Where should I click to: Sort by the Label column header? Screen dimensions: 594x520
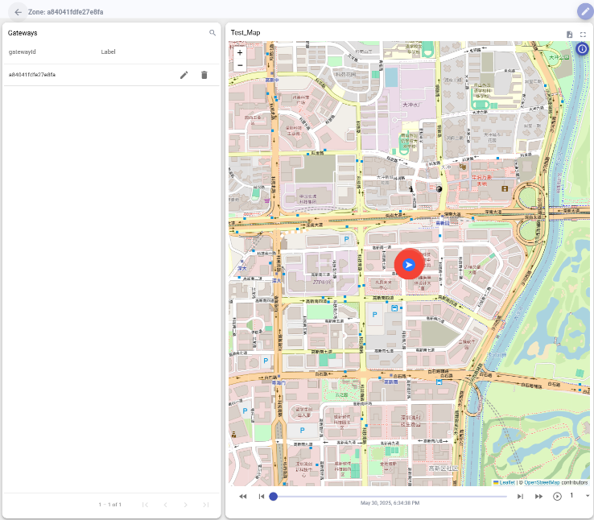(108, 52)
